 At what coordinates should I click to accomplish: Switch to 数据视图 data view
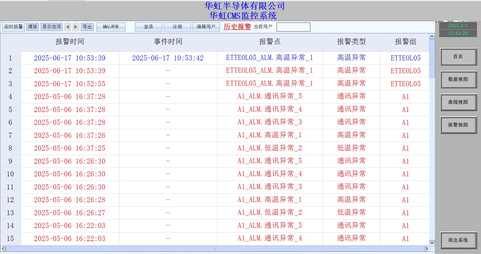[x=458, y=80]
